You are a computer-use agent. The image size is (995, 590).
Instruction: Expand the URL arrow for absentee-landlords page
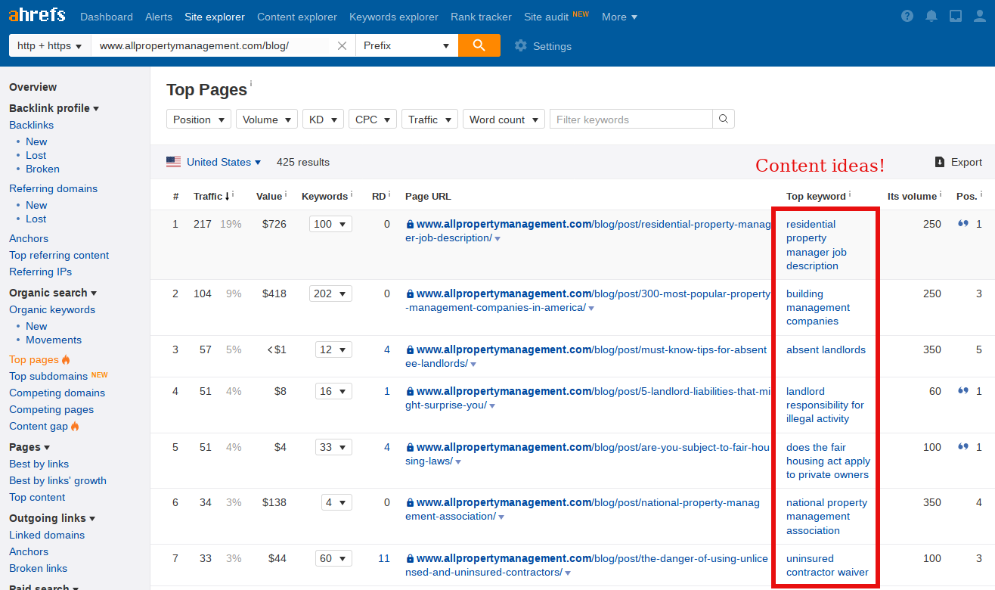click(x=473, y=364)
